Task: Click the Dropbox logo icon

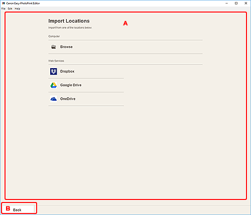Action: (x=54, y=71)
